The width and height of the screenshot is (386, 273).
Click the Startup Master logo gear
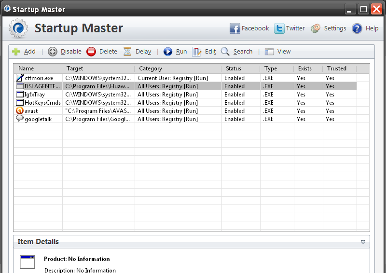coord(18,28)
